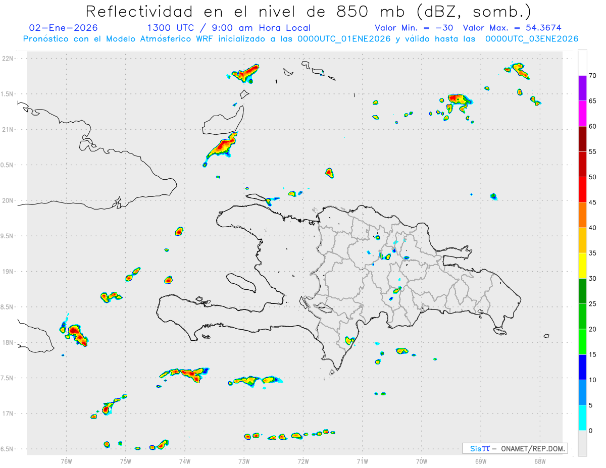The width and height of the screenshot is (606, 468).
Task: Click the legend scale value '50'
Action: 593,177
